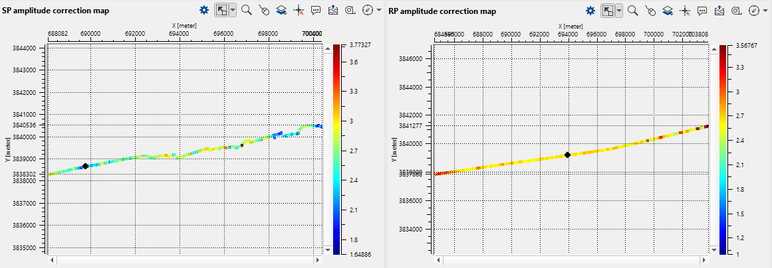Select the tape measure tool in RP map
The height and width of the screenshot is (268, 772).
[736, 11]
